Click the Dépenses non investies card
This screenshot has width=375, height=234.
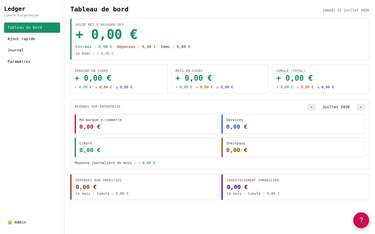[x=144, y=187]
